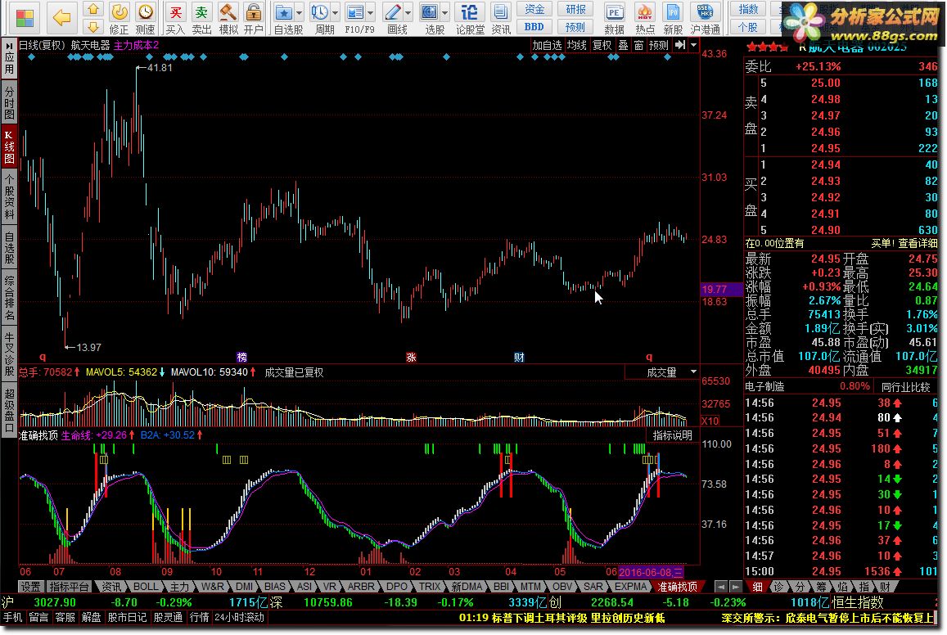This screenshot has height=635, width=947.
Task: Open the 沪港通 SSE-HKE icon
Action: pyautogui.click(x=705, y=19)
